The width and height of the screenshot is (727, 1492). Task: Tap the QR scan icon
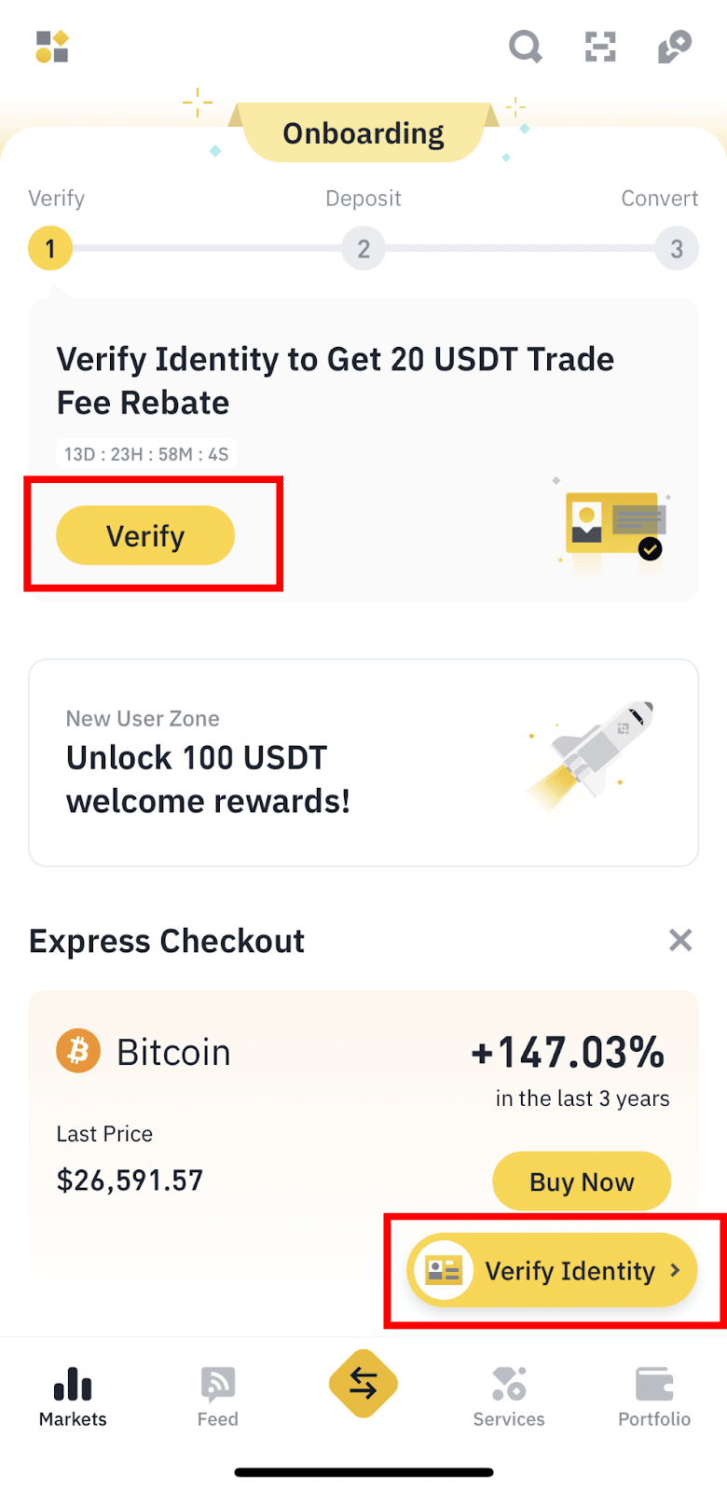pos(600,46)
